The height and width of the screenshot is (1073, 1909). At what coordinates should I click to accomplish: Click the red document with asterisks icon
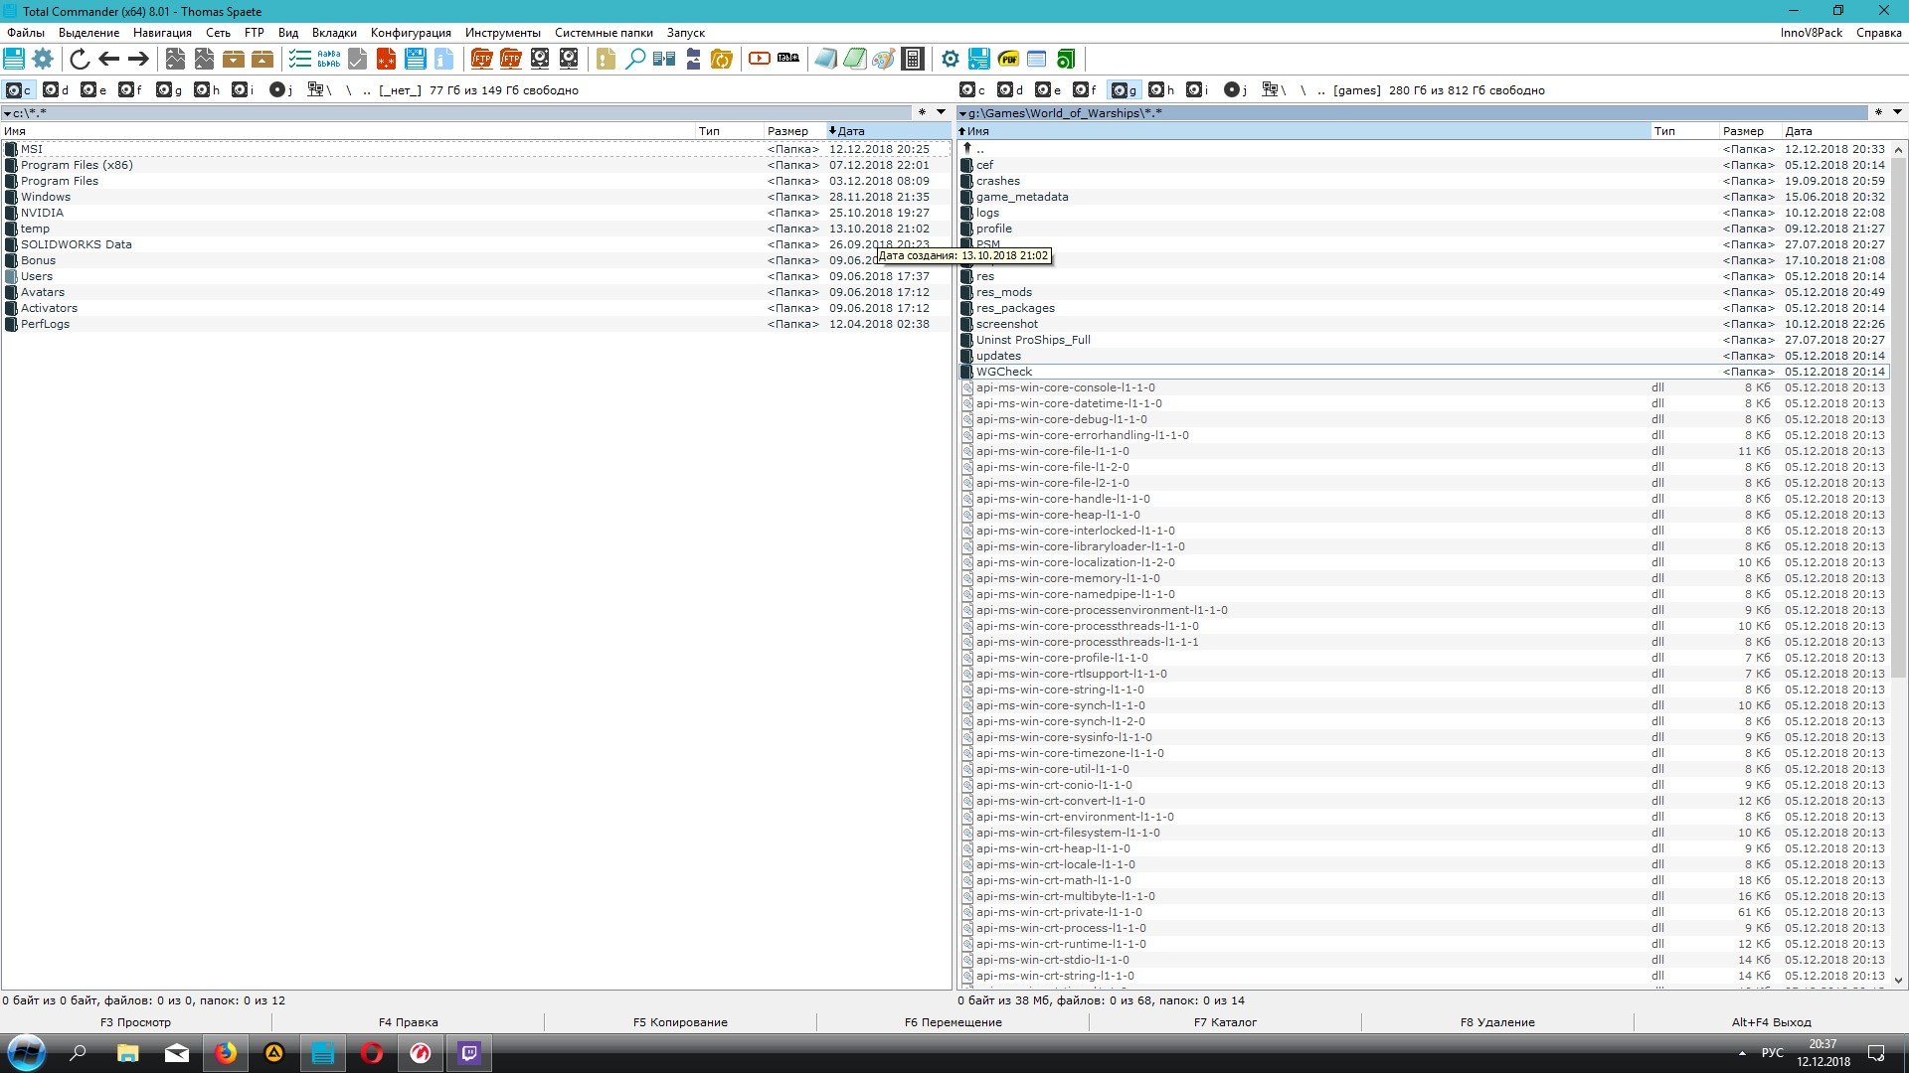[x=386, y=59]
